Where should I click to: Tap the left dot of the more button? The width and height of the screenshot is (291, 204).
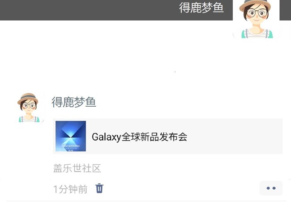[x=268, y=188]
